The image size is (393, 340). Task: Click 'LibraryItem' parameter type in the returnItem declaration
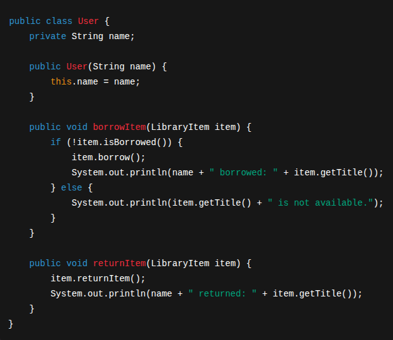pyautogui.click(x=180, y=264)
